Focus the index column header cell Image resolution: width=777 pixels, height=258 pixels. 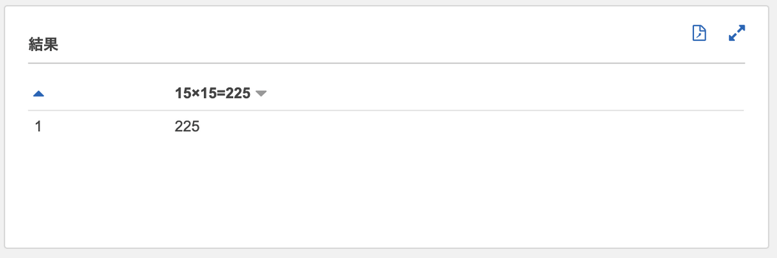point(97,94)
